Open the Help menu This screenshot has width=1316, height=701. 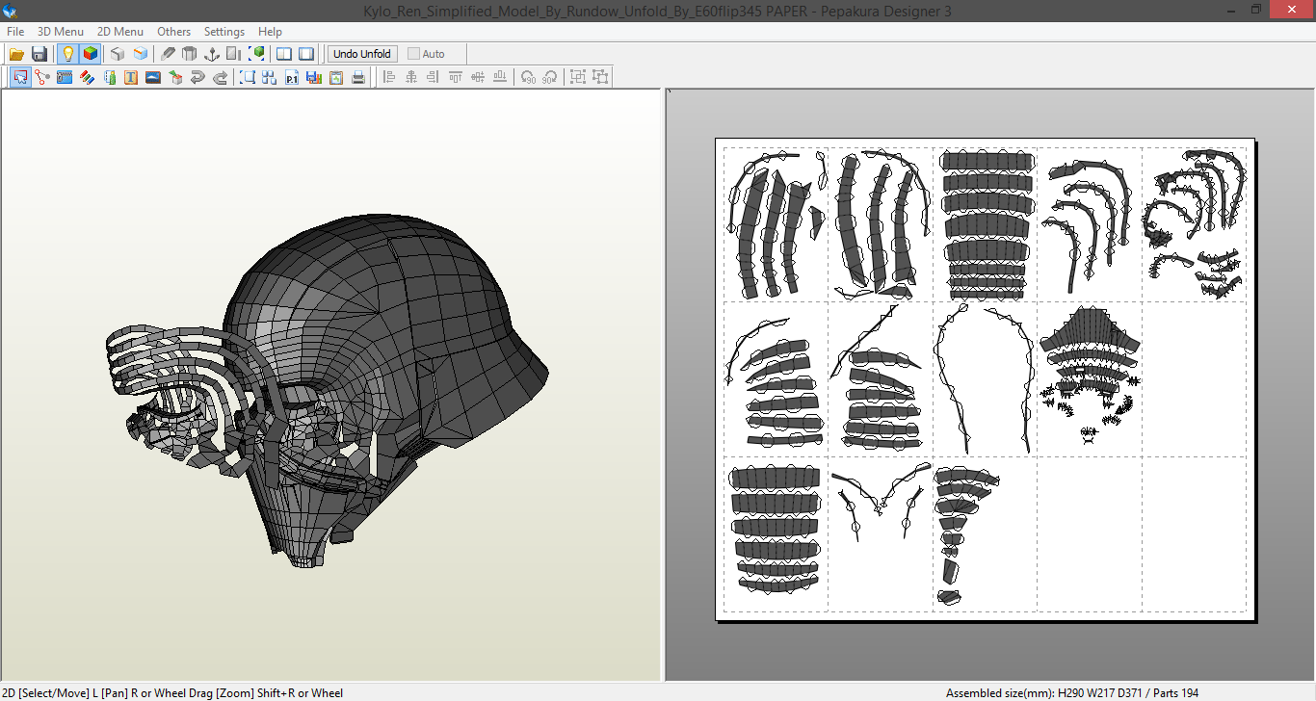pyautogui.click(x=271, y=32)
